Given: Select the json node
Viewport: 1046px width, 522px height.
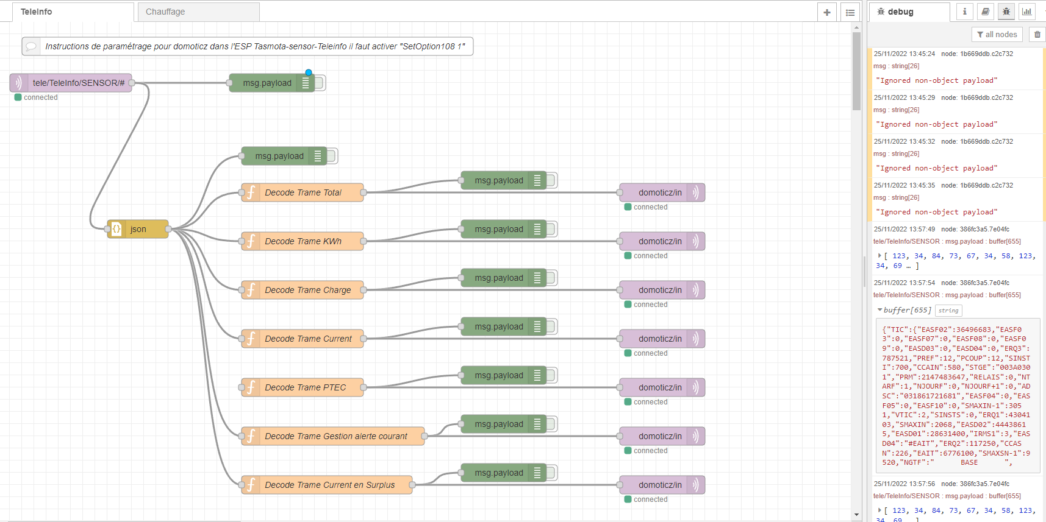Looking at the screenshot, I should pos(138,229).
